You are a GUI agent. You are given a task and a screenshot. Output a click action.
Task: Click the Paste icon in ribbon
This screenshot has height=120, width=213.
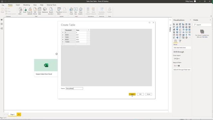tap(2, 10)
